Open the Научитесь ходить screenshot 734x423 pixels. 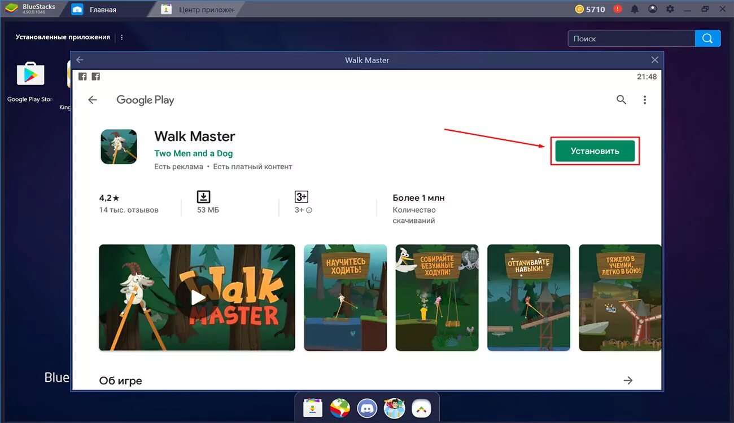346,297
